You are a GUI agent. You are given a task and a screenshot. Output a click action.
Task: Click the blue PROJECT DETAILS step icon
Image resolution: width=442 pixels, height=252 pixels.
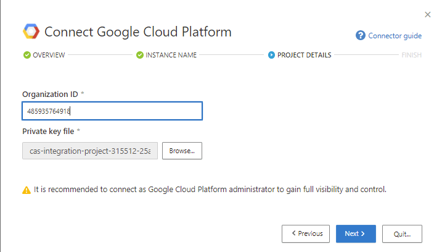tap(271, 55)
